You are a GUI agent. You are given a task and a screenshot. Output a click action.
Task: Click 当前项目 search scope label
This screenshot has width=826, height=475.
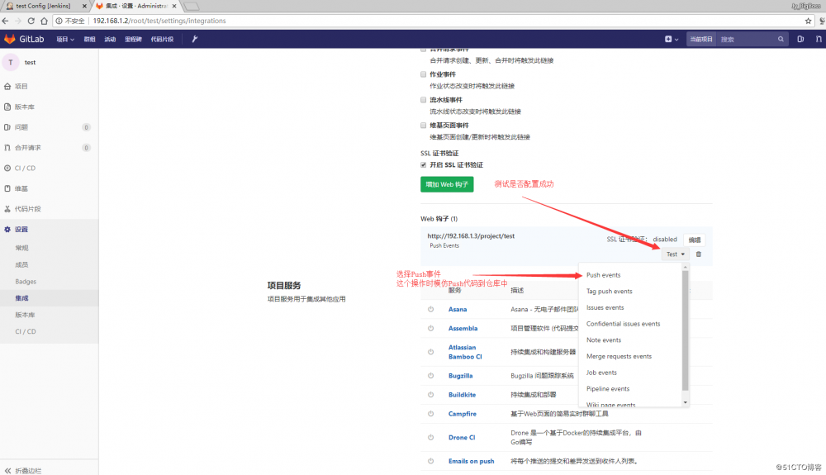pyautogui.click(x=701, y=39)
